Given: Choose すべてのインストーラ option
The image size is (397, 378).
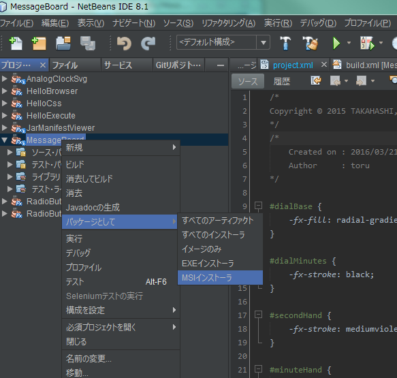Looking at the screenshot, I should [x=220, y=235].
